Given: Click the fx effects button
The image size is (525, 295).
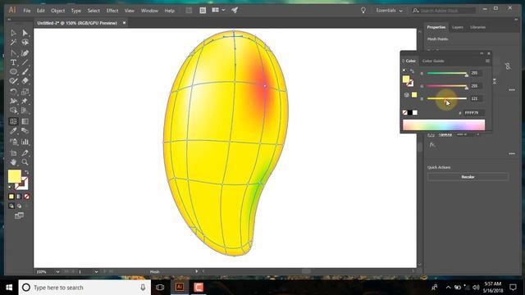Looking at the screenshot, I should (432, 145).
